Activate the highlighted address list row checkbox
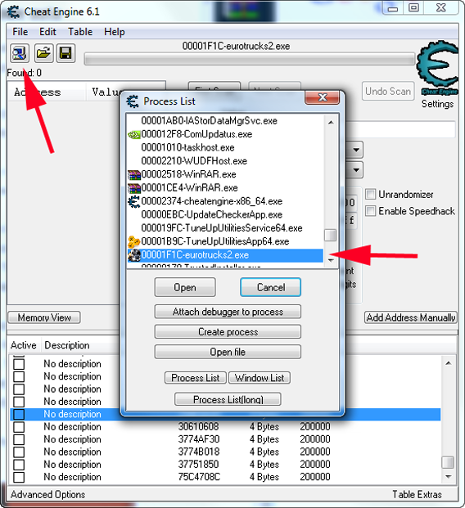Viewport: 465px width, 508px height. click(x=19, y=415)
